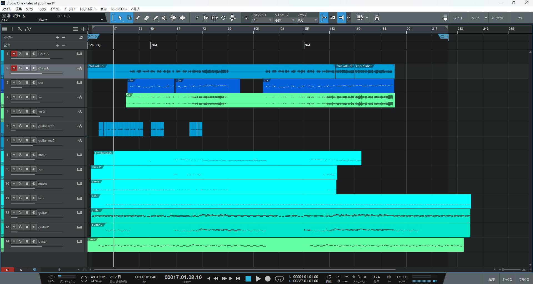The width and height of the screenshot is (533, 284).
Task: Select the Paint (pencil) tool
Action: point(137,18)
